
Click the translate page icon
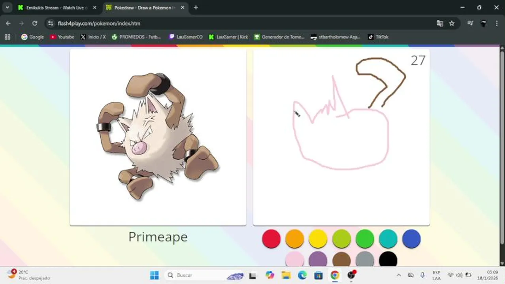click(x=440, y=23)
